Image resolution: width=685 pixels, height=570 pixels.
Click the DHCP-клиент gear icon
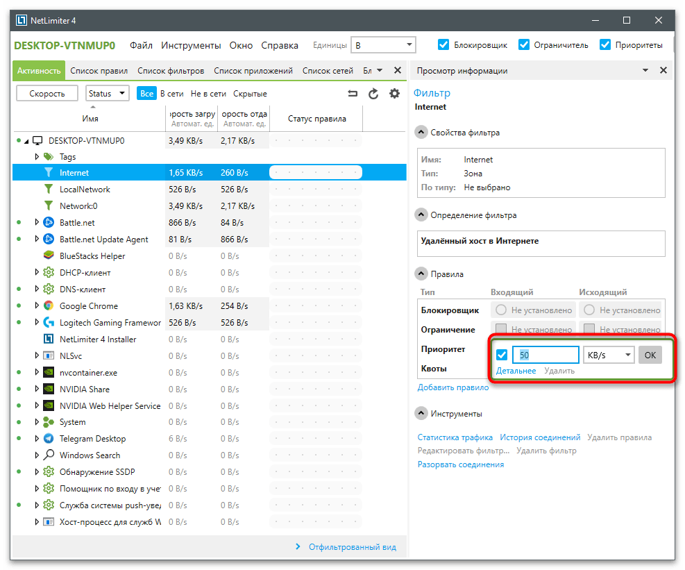point(49,272)
